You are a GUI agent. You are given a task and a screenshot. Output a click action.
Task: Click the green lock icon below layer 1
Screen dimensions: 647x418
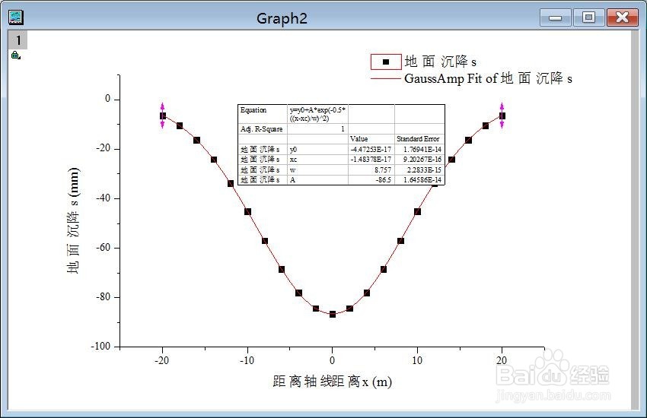coord(15,55)
